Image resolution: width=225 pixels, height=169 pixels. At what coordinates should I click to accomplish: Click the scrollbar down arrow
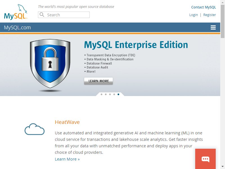pos(222,167)
